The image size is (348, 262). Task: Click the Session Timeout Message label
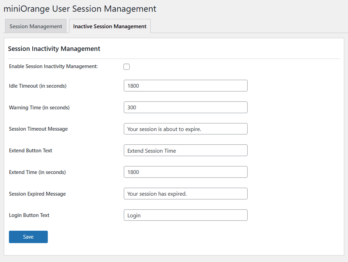pos(39,129)
